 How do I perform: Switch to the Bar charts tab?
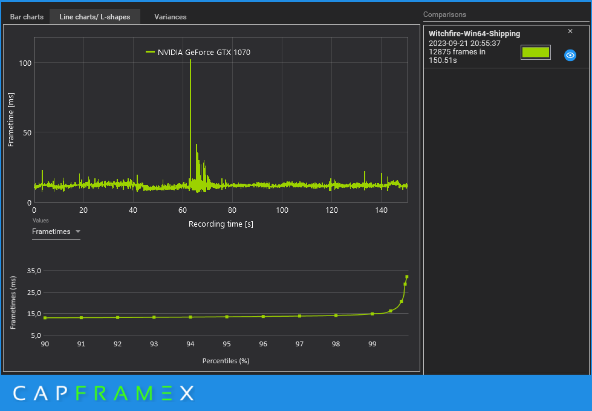click(27, 17)
